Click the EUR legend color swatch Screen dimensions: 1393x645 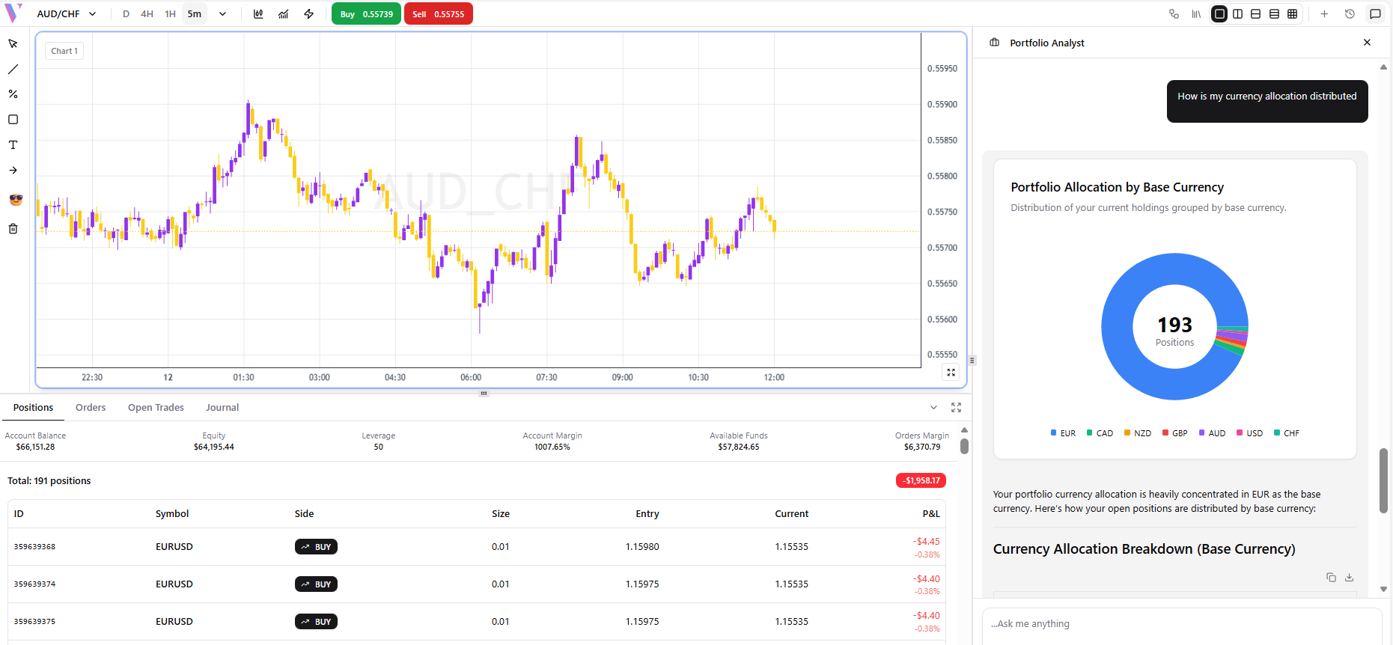(1053, 433)
